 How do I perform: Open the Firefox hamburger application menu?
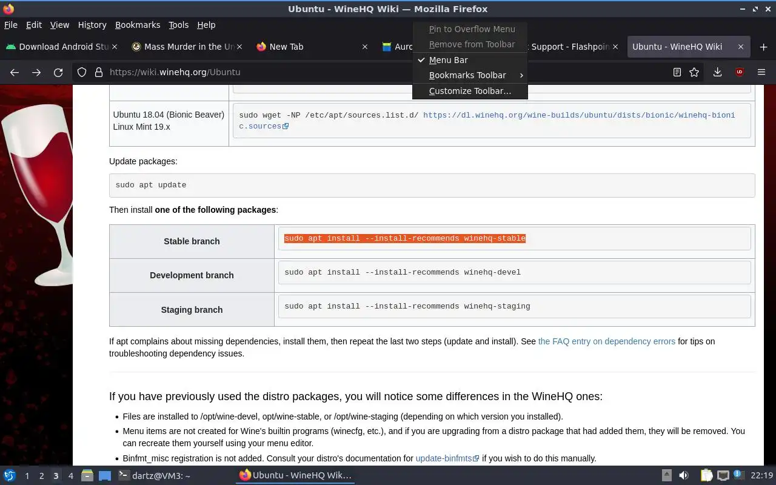[761, 72]
